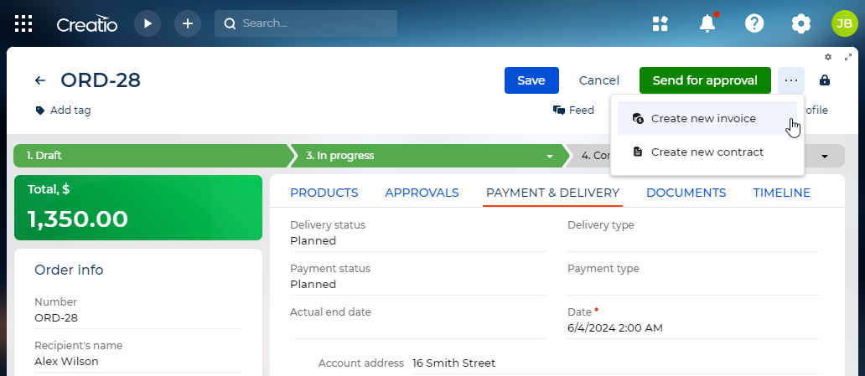Open the app launcher grid icon
The width and height of the screenshot is (865, 376).
[23, 23]
